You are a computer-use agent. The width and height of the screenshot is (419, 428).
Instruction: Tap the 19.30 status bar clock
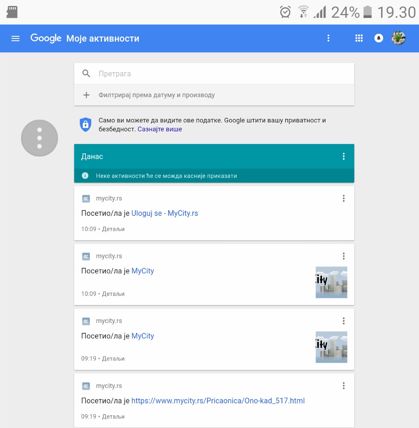[x=397, y=12]
